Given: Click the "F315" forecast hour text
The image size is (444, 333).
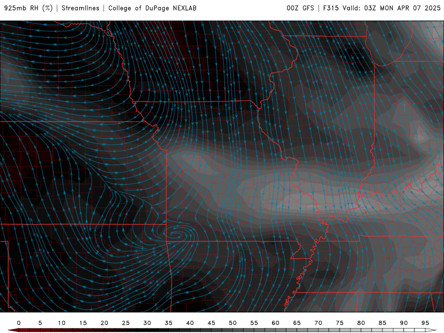Looking at the screenshot, I should (x=331, y=8).
